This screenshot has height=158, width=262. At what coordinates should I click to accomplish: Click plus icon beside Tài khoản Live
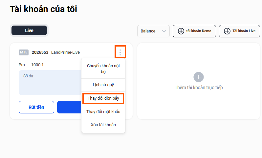point(227,31)
